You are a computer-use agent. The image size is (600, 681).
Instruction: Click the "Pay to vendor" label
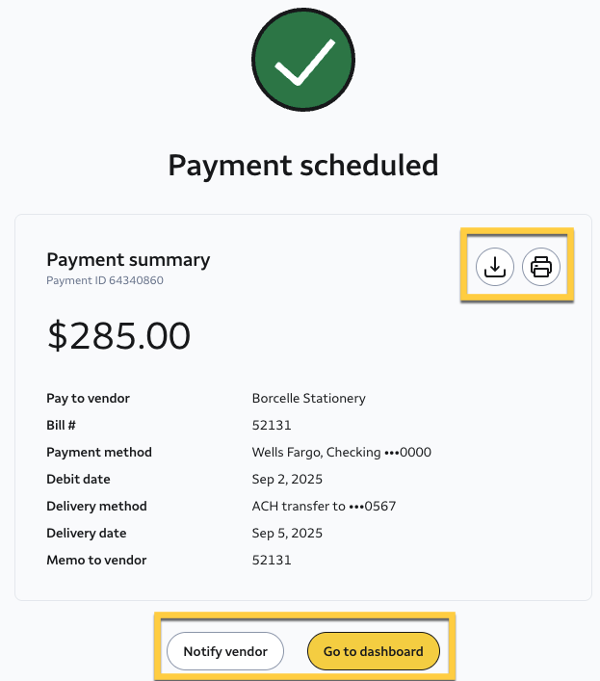coord(88,398)
